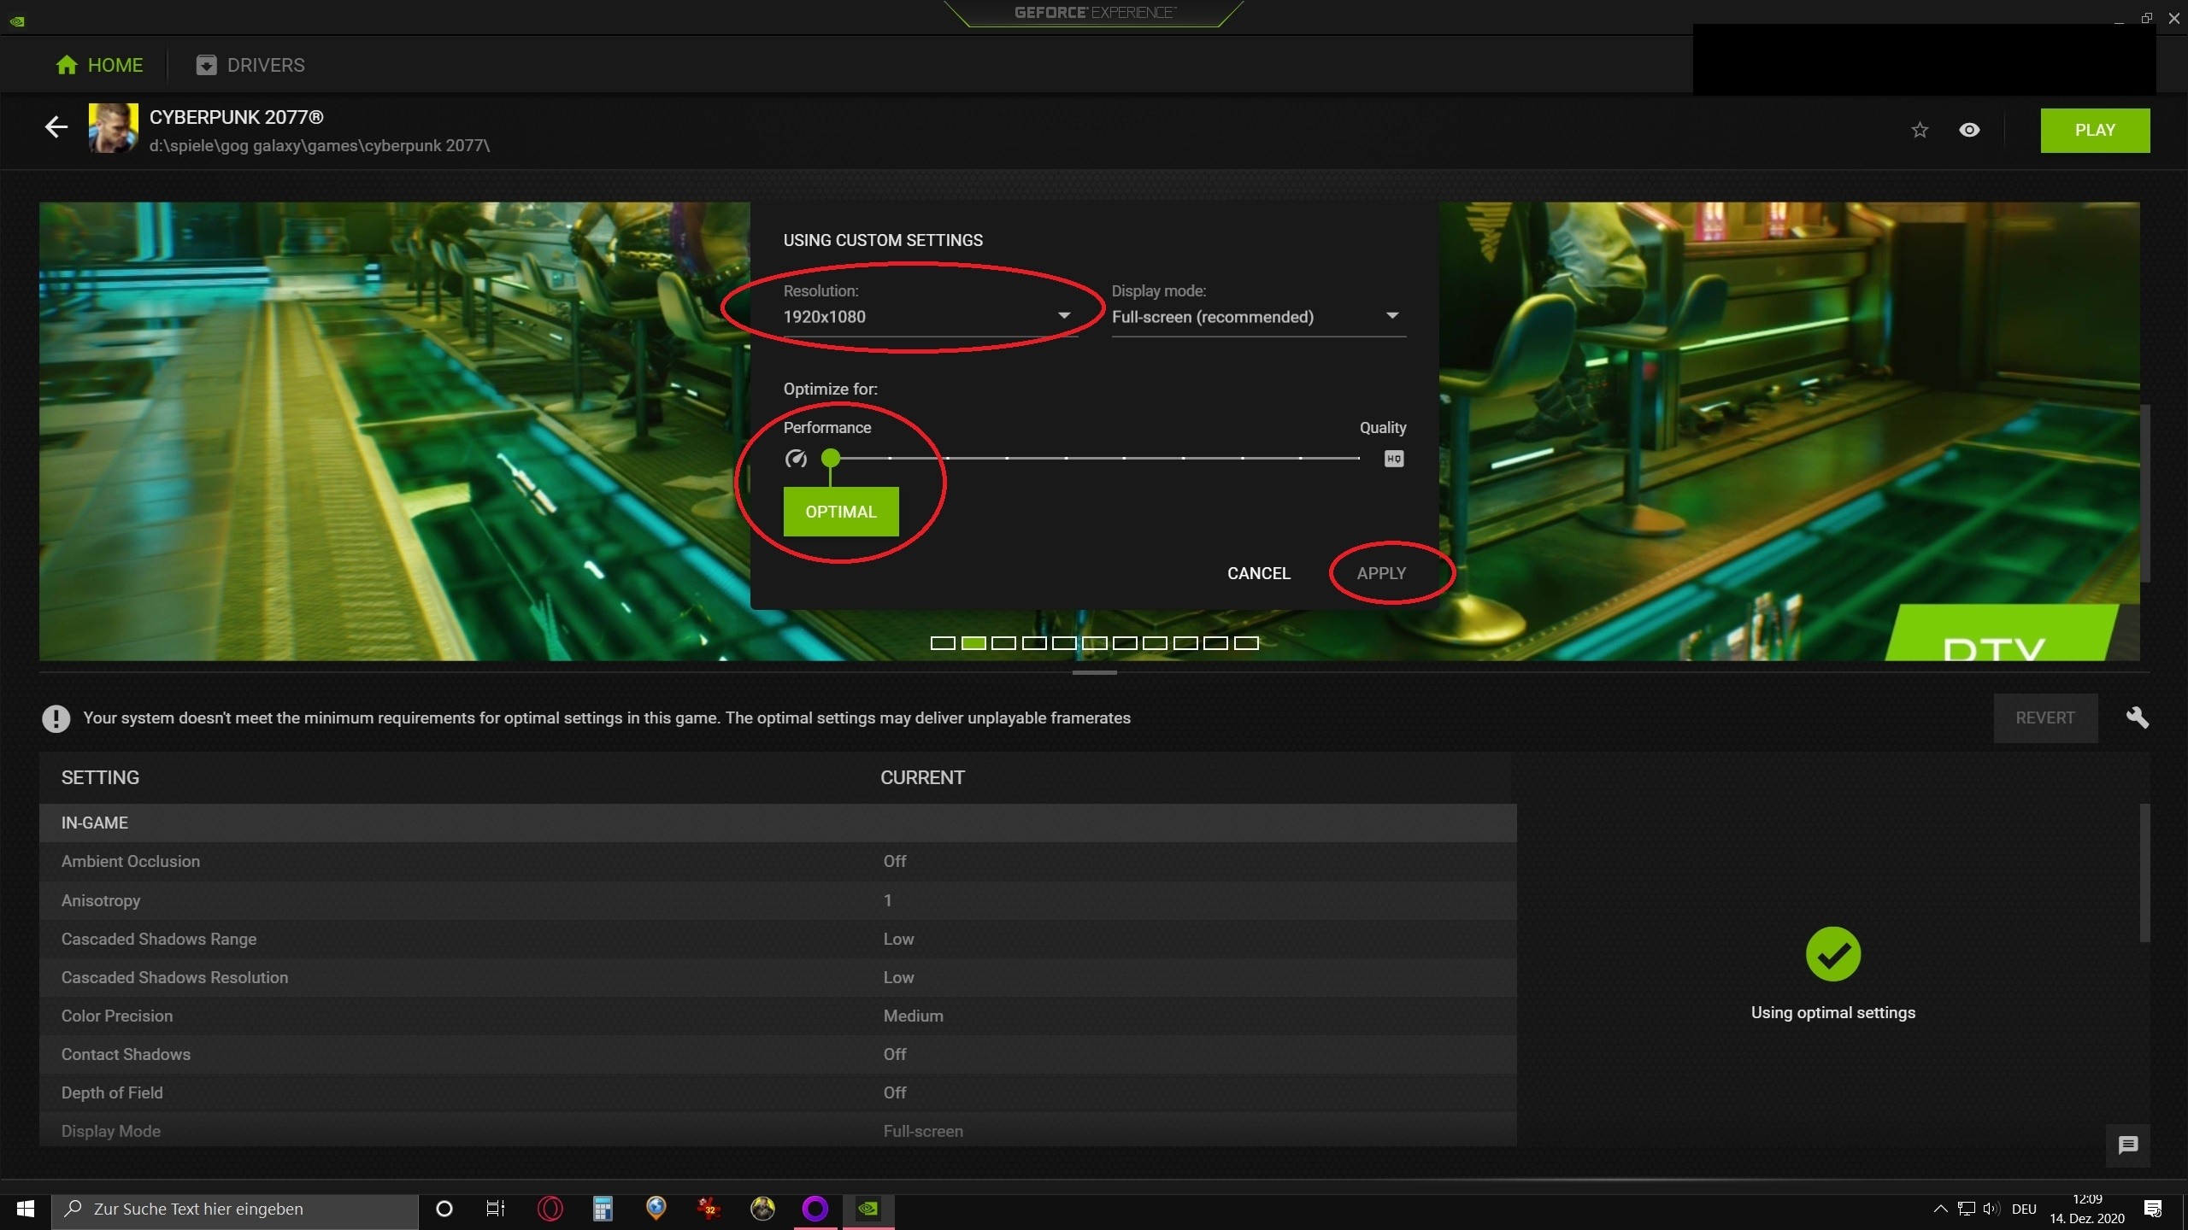Click the green Optimize slider handle

pyautogui.click(x=830, y=458)
